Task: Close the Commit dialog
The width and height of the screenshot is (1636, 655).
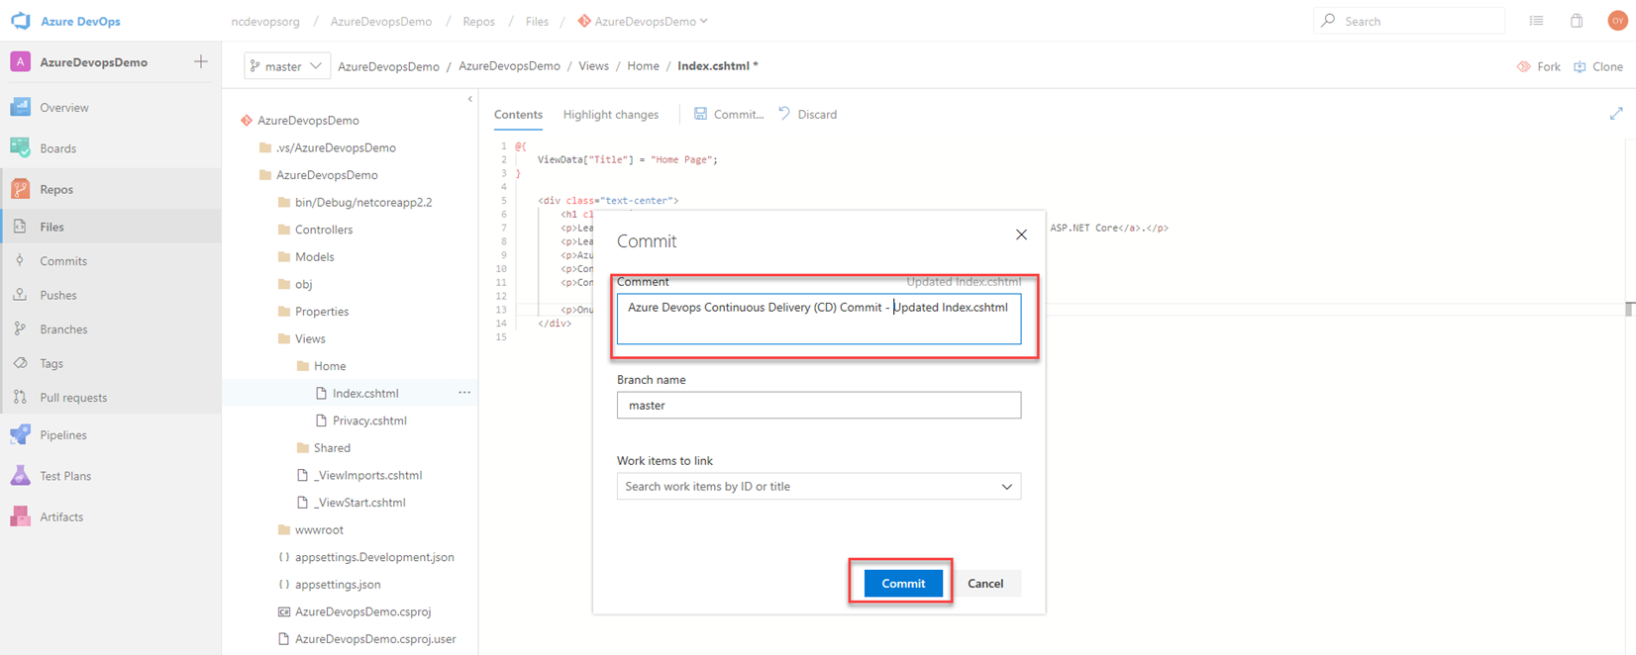Action: coord(1021,234)
